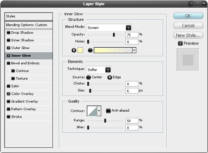Choose Center as the glow source
Screen dimensions: 208x153
pos(88,77)
